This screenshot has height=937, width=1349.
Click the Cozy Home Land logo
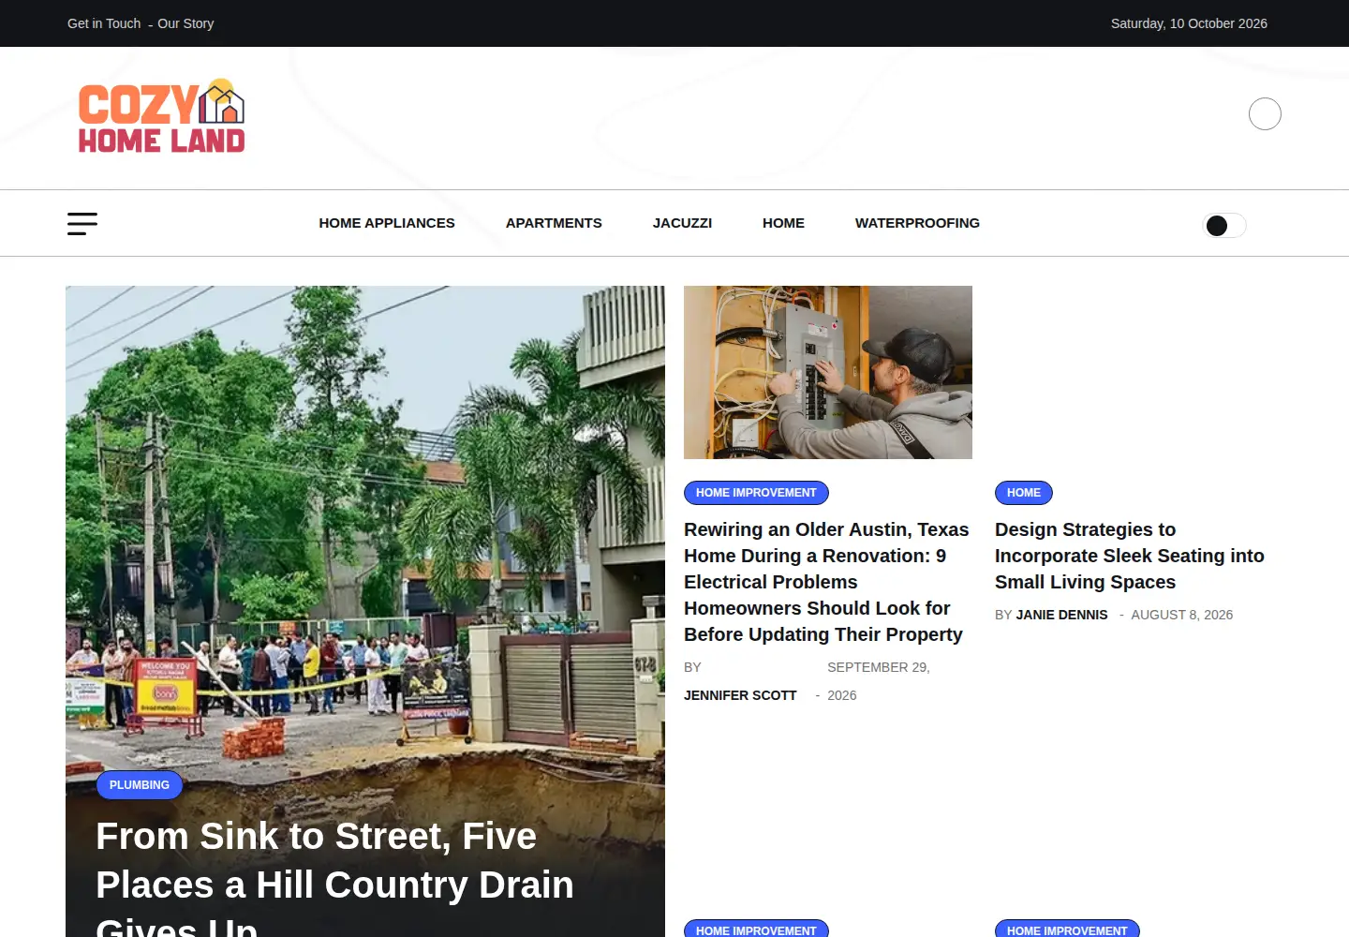[161, 116]
